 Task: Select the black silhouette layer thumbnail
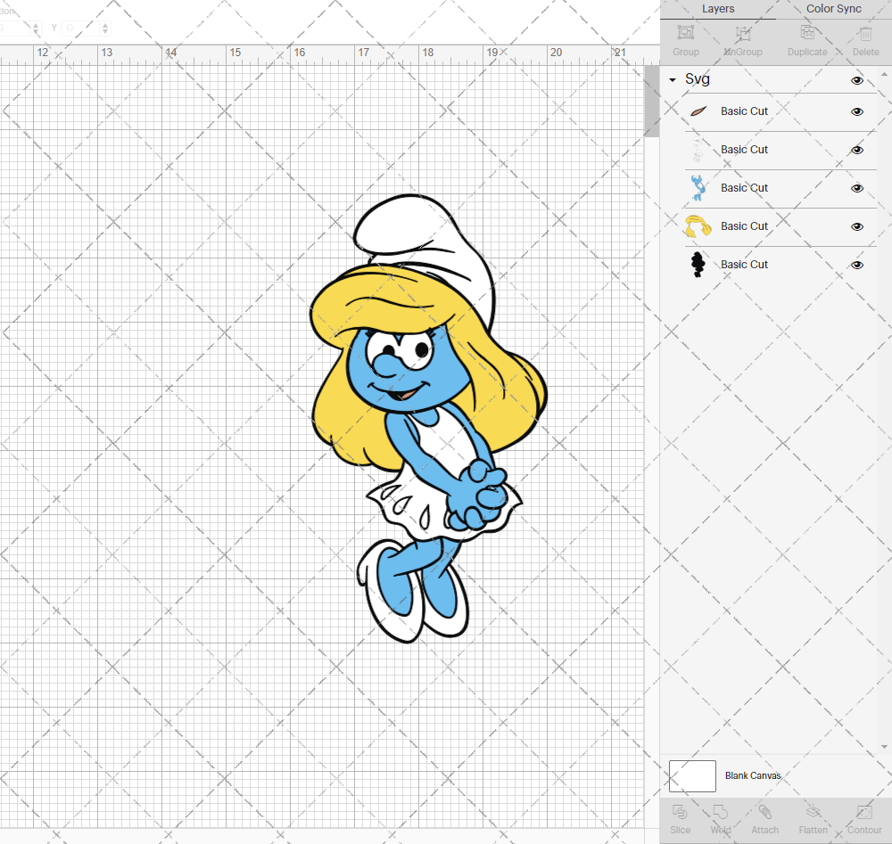pyautogui.click(x=698, y=265)
